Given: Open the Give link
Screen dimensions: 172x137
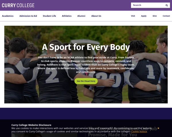Looking at the screenshot, I should pos(155,16).
